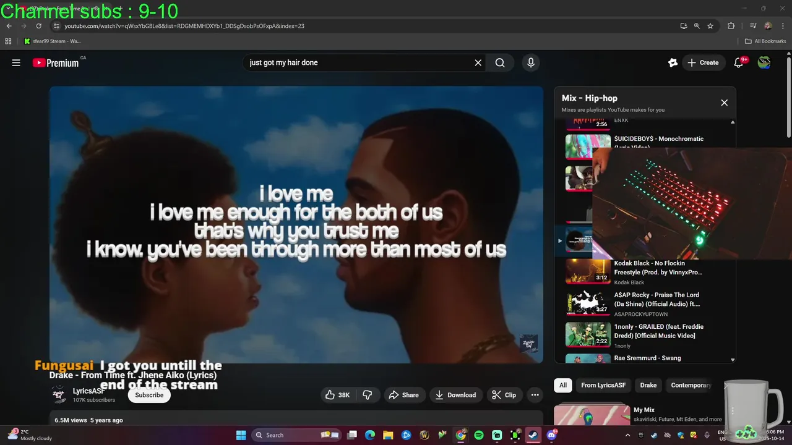Screen dimensions: 792x445
Task: Open Discord from the taskbar
Action: pos(551,435)
